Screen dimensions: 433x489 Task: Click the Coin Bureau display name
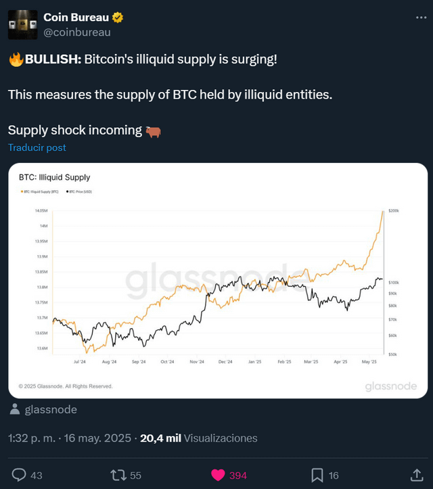(x=76, y=18)
